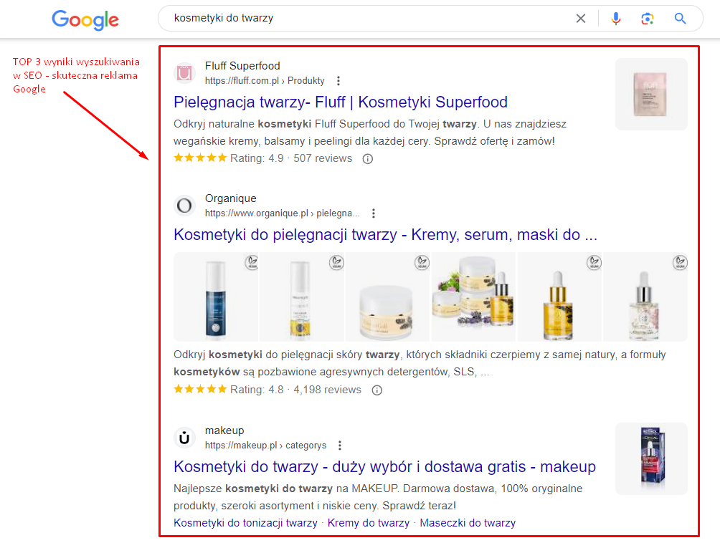Click the golden oil dropper bottle image
The width and height of the screenshot is (720, 553).
tap(559, 297)
